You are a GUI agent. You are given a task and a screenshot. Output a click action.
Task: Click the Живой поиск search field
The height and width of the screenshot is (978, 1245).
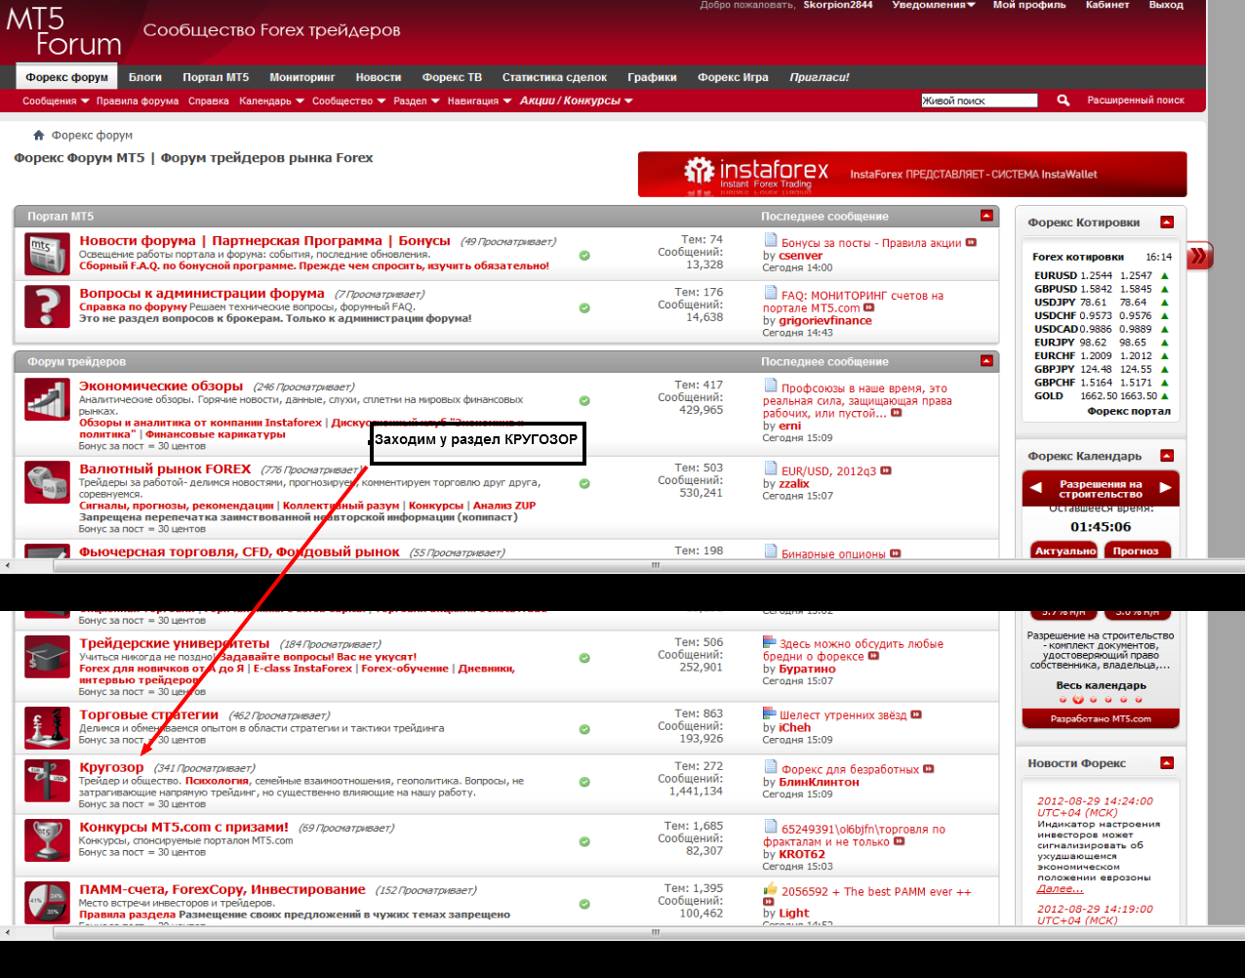(979, 101)
